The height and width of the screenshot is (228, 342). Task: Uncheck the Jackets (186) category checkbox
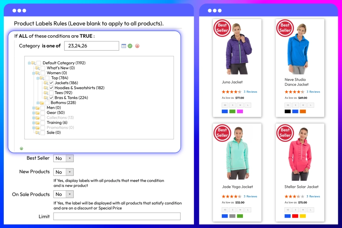(x=51, y=83)
